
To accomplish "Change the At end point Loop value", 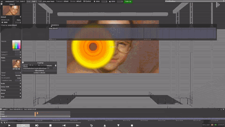I will pos(19,78).
